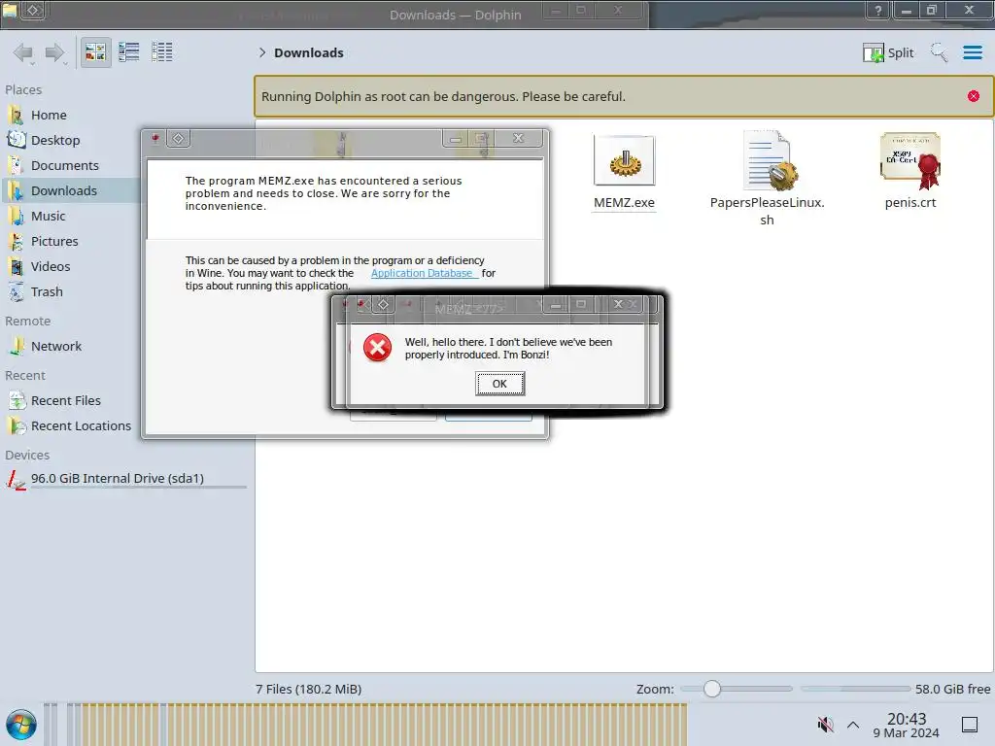Click the PapersPleaseLinux.sh file name
Viewport: 995px width, 746px height.
(x=768, y=211)
